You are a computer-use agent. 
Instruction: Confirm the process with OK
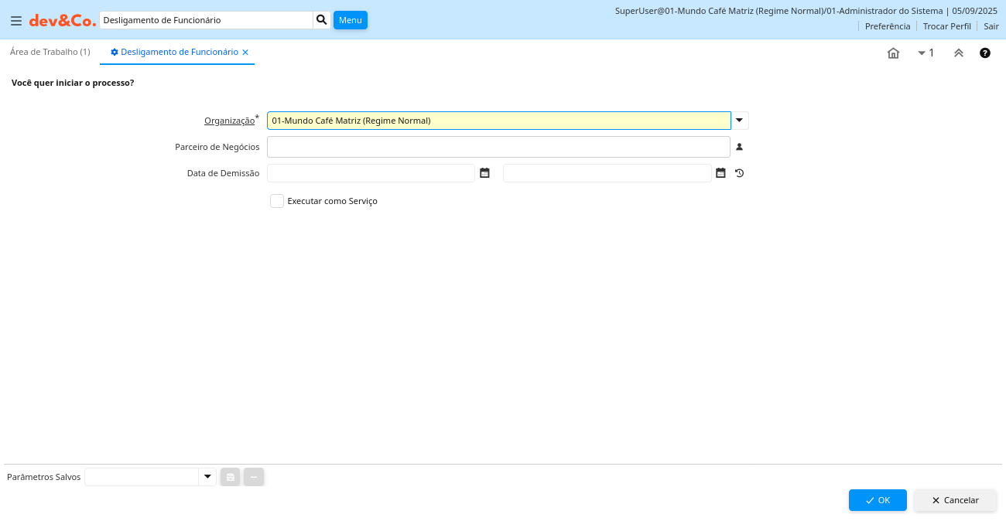pos(878,500)
